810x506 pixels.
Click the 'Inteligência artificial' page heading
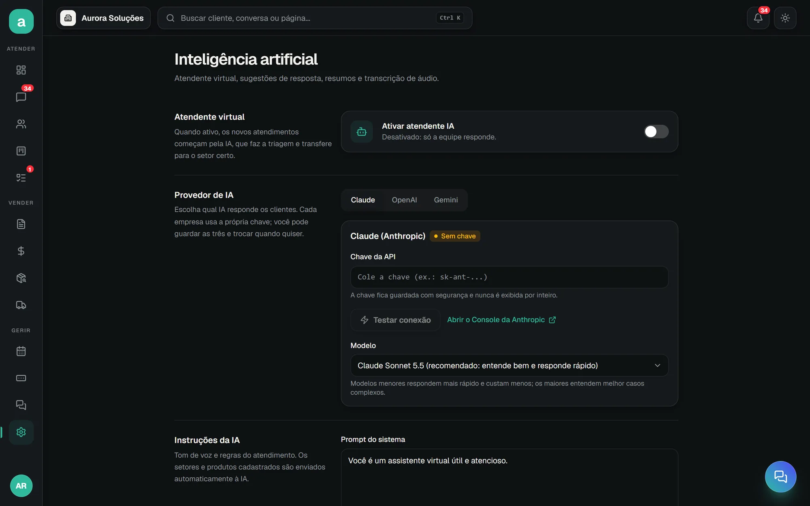(246, 59)
